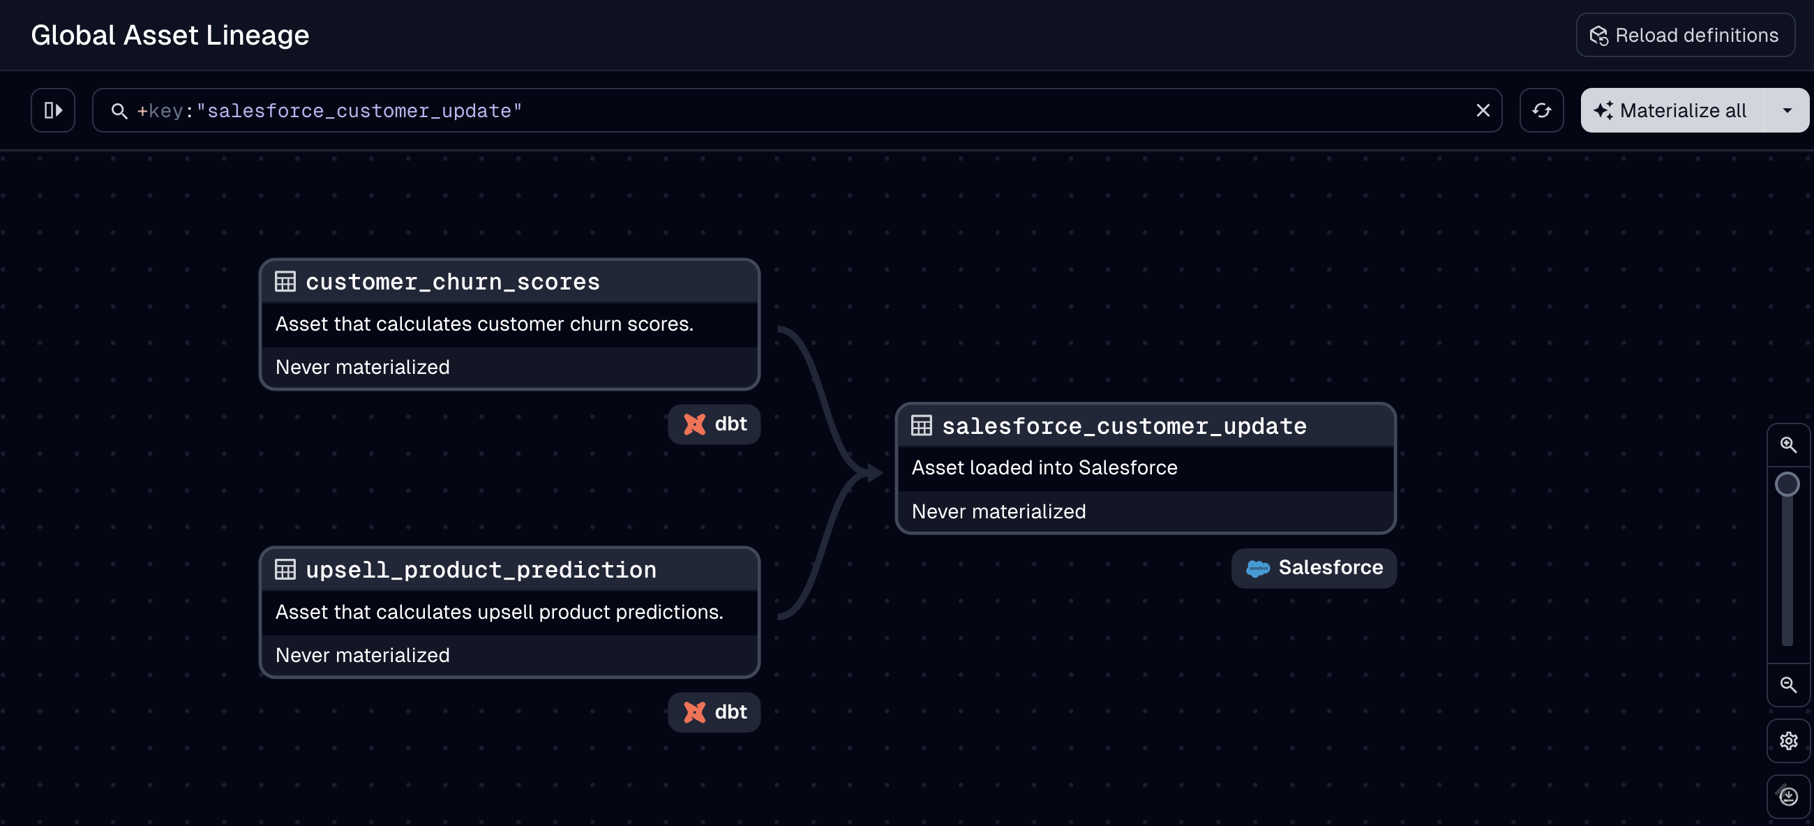Click the zoom slider handle
The width and height of the screenshot is (1814, 826).
tap(1787, 484)
